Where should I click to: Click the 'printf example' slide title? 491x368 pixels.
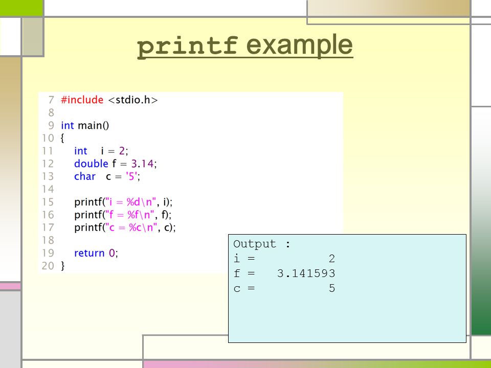(x=245, y=47)
